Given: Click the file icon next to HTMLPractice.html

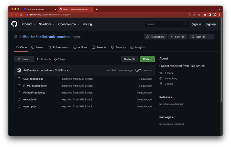Looking at the screenshot, I should [x=19, y=86].
